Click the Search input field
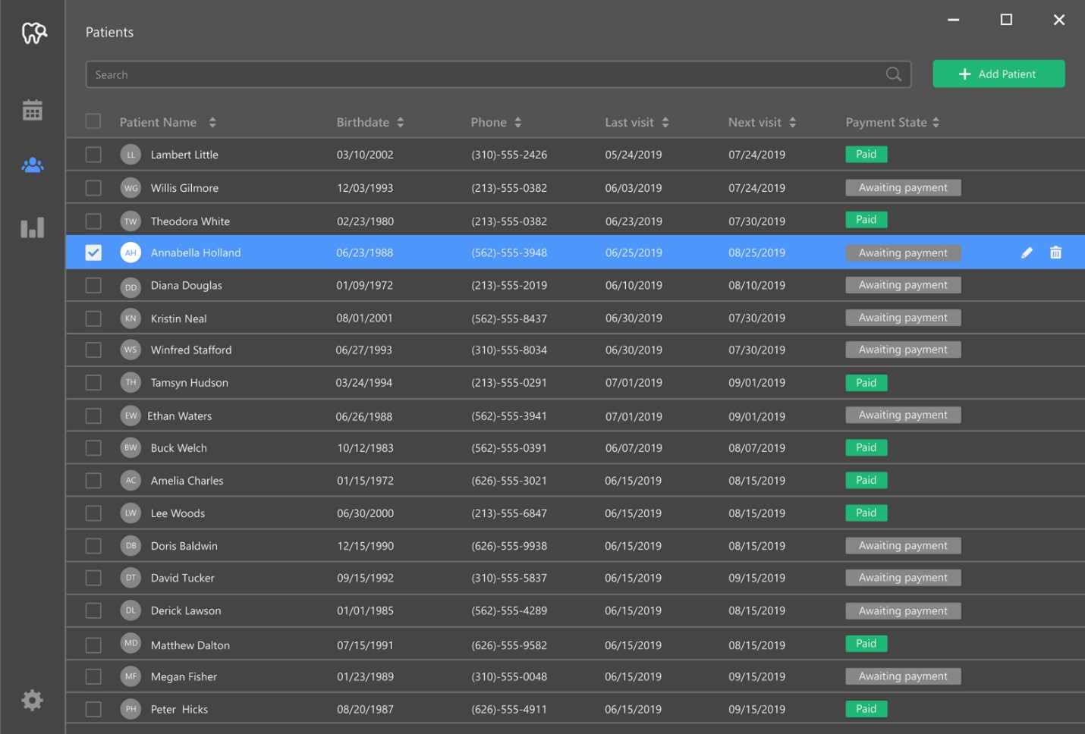The image size is (1085, 734). (x=486, y=74)
